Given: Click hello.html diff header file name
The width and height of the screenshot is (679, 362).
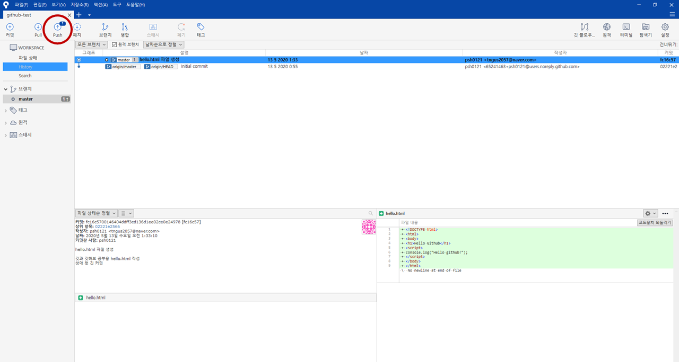Looking at the screenshot, I should 395,213.
